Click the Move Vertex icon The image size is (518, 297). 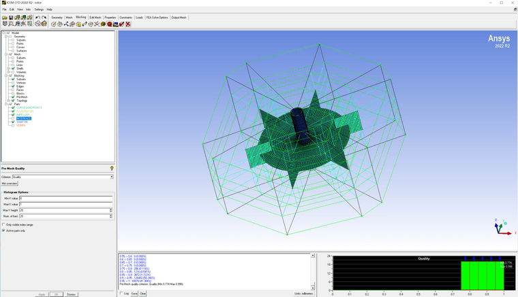[85, 24]
